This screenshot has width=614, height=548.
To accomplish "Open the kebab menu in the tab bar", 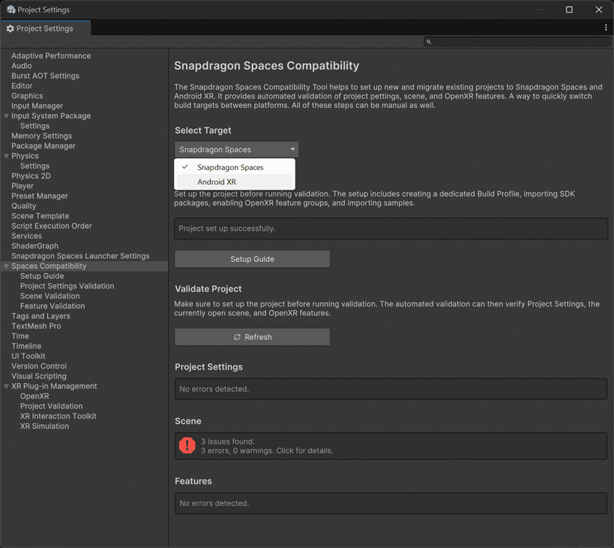I will [606, 27].
